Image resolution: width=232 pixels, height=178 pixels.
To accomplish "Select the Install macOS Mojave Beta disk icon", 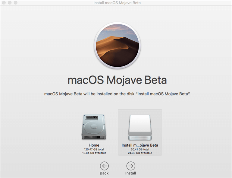I will (x=140, y=127).
